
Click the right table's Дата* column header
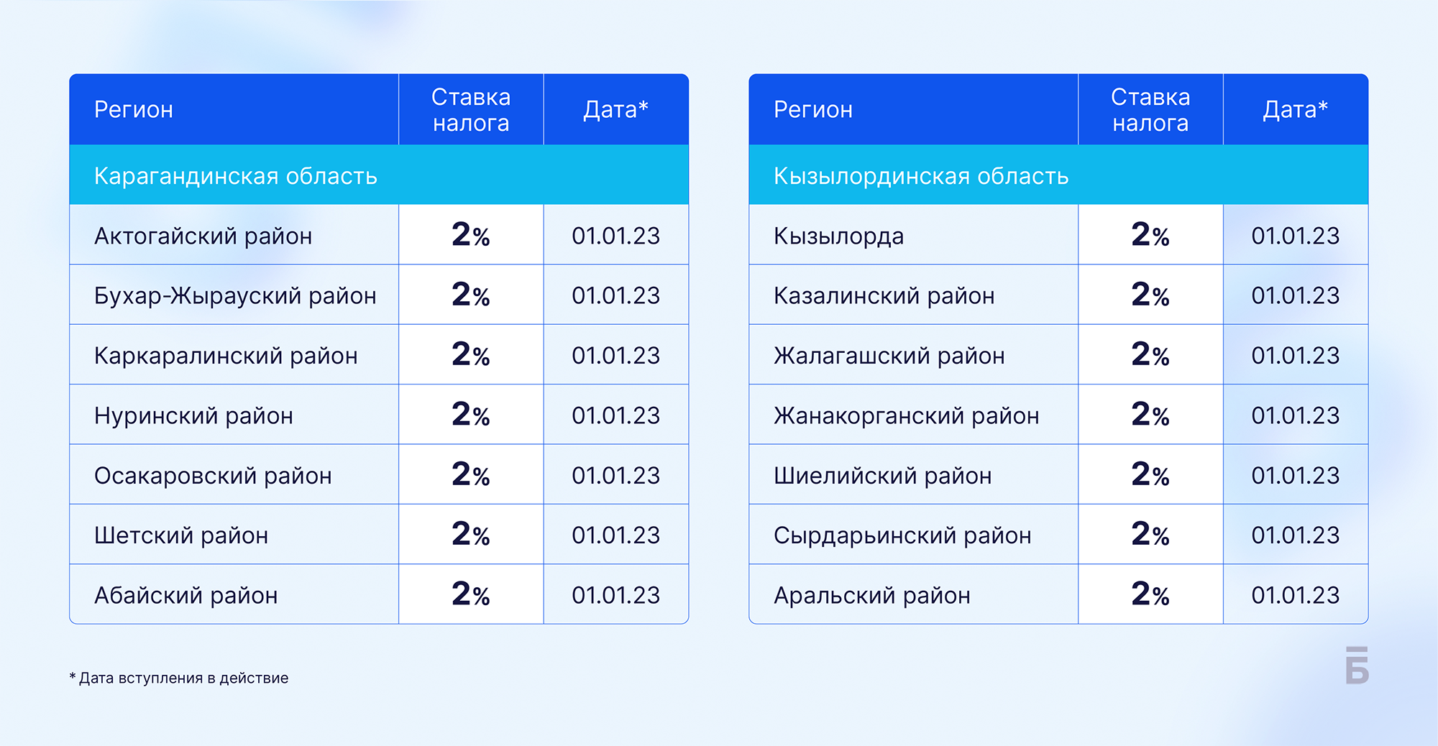(1296, 109)
